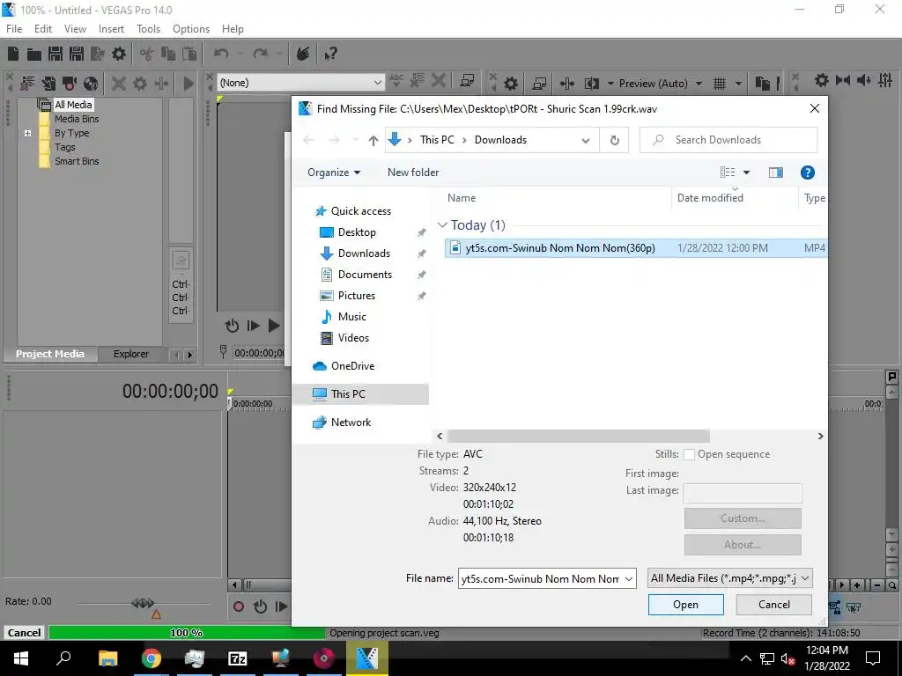Click Remove unused media icon in Project Media
902x676 pixels.
(x=27, y=84)
